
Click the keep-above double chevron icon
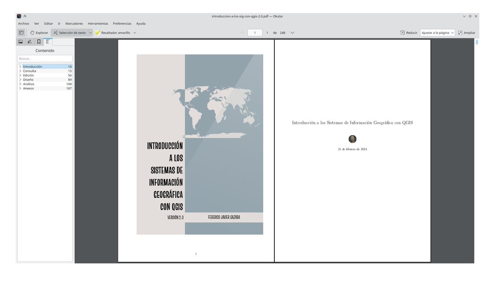click(x=25, y=16)
